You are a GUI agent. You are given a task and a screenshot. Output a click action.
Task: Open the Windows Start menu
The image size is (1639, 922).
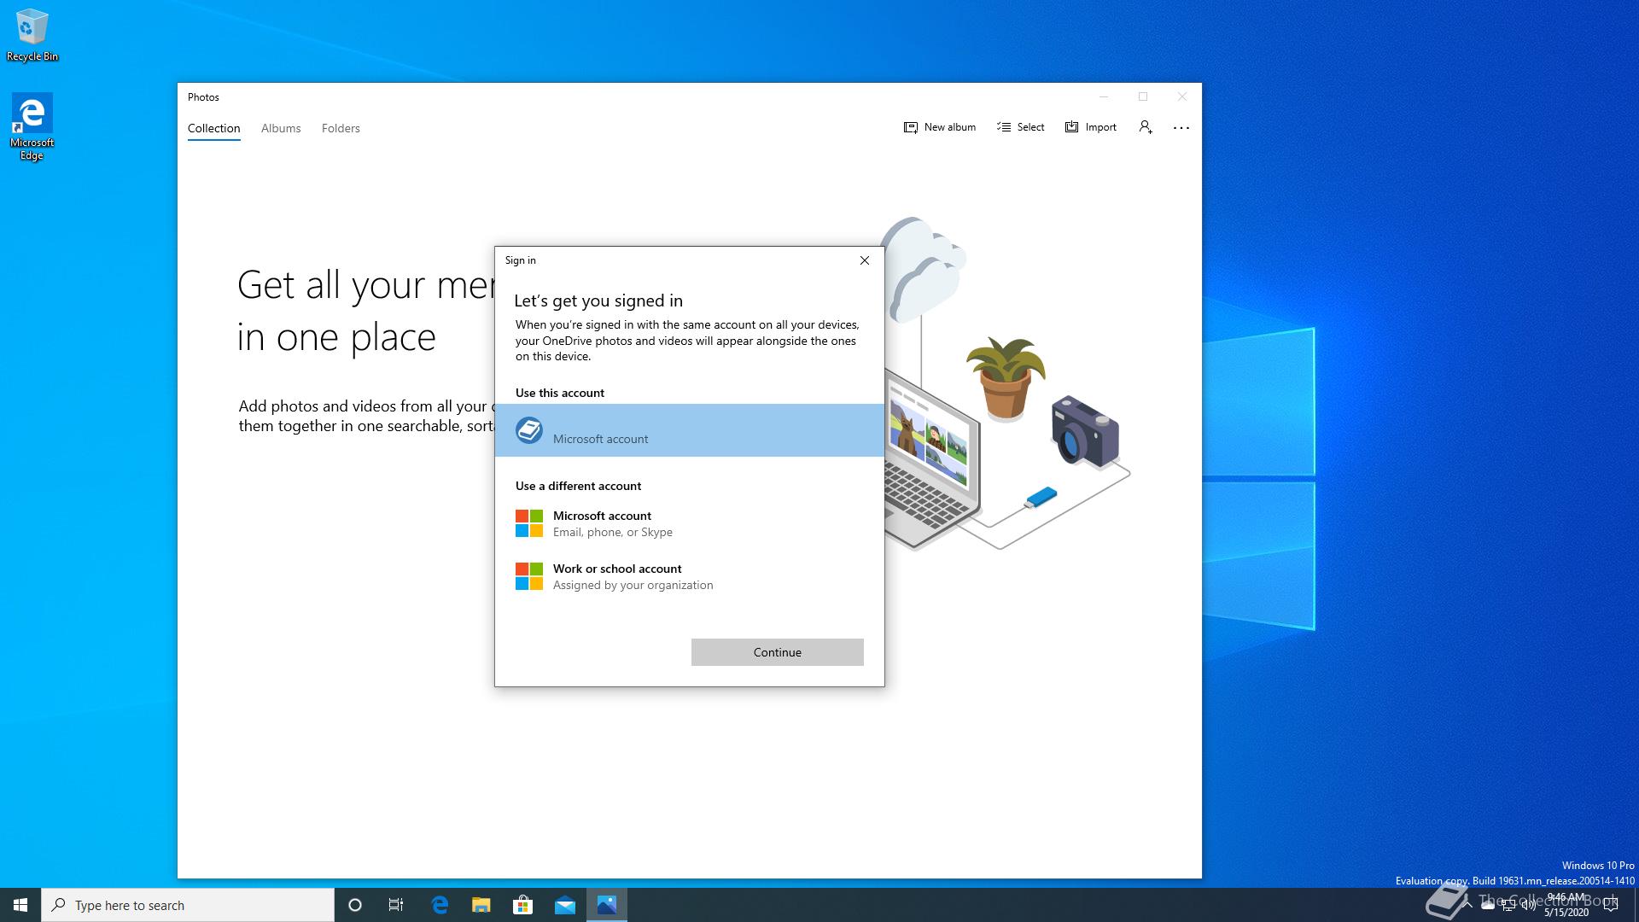click(x=20, y=905)
